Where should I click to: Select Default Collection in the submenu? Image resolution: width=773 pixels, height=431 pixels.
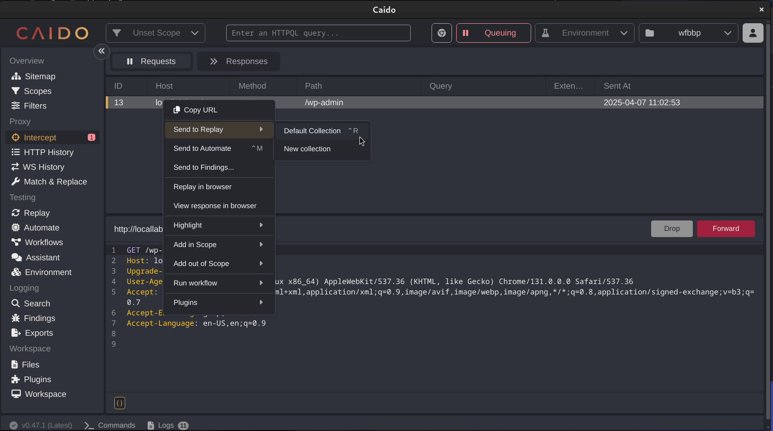312,131
